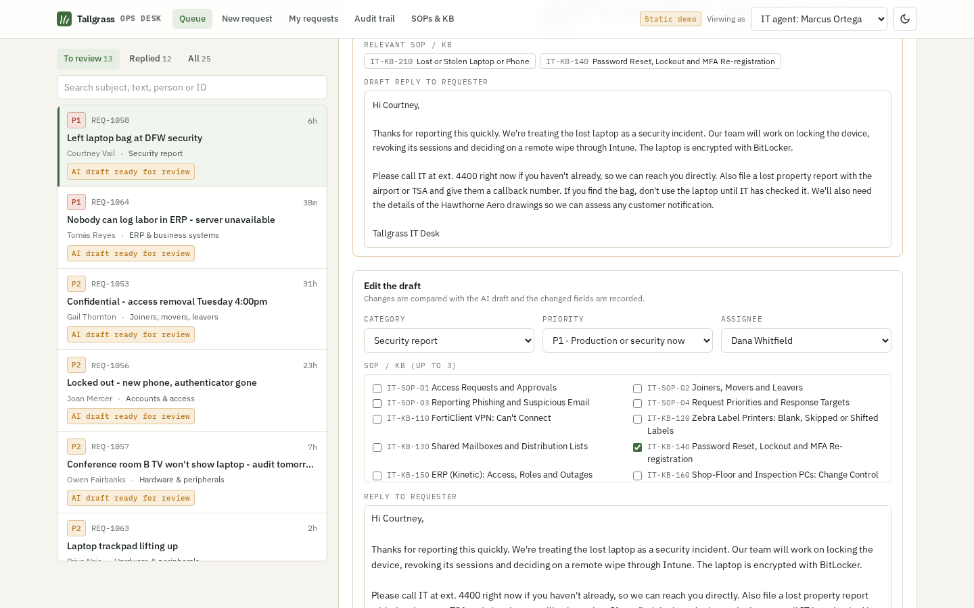Check IT-KB-130 Shared Mailboxes checkbox
The height and width of the screenshot is (608, 974).
tap(377, 447)
